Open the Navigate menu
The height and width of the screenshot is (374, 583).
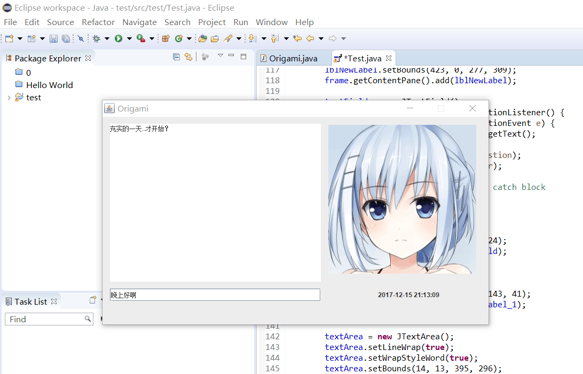pos(139,22)
